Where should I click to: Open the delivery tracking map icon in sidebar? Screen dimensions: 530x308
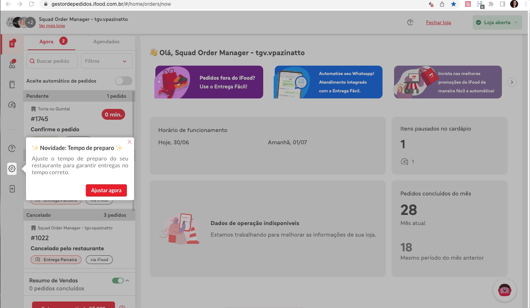12,64
